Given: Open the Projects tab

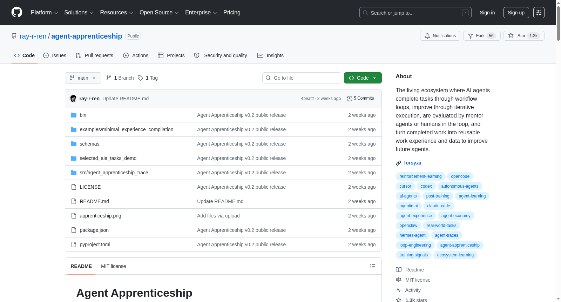Looking at the screenshot, I should [171, 55].
